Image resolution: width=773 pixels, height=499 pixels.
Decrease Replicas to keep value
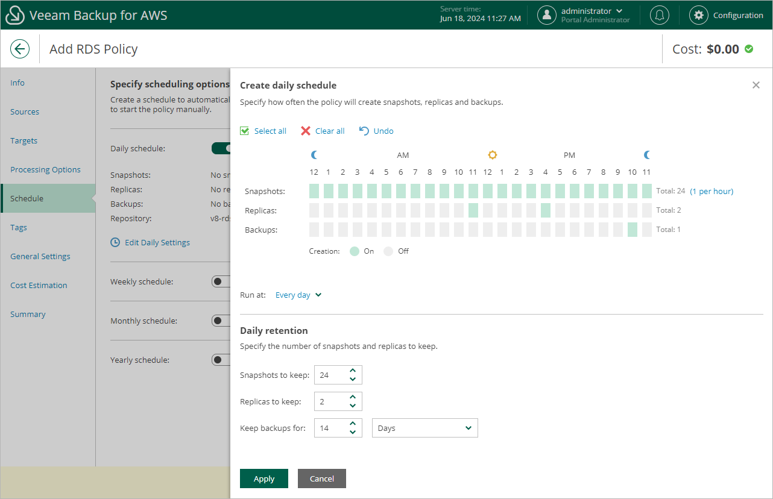[x=353, y=406]
